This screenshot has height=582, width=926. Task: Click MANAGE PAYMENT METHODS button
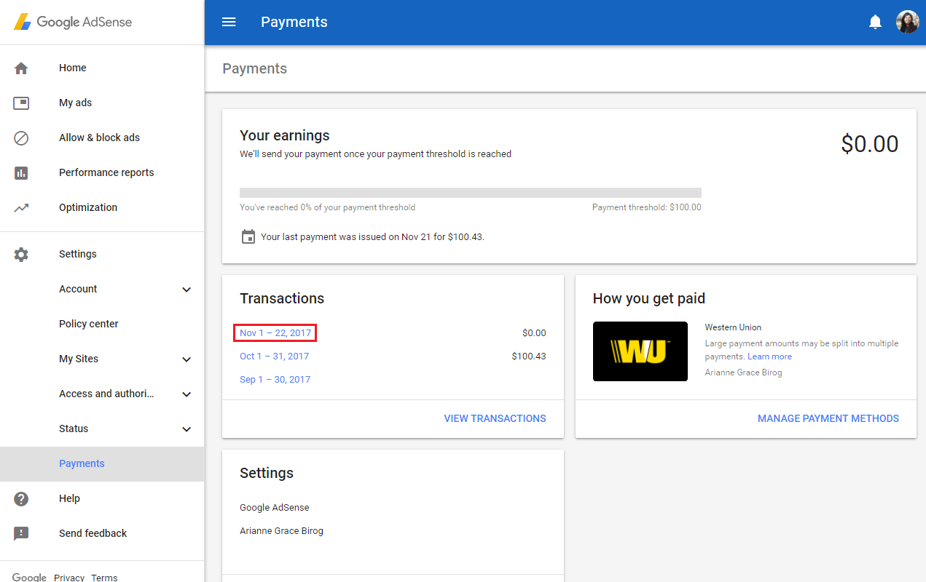[828, 418]
